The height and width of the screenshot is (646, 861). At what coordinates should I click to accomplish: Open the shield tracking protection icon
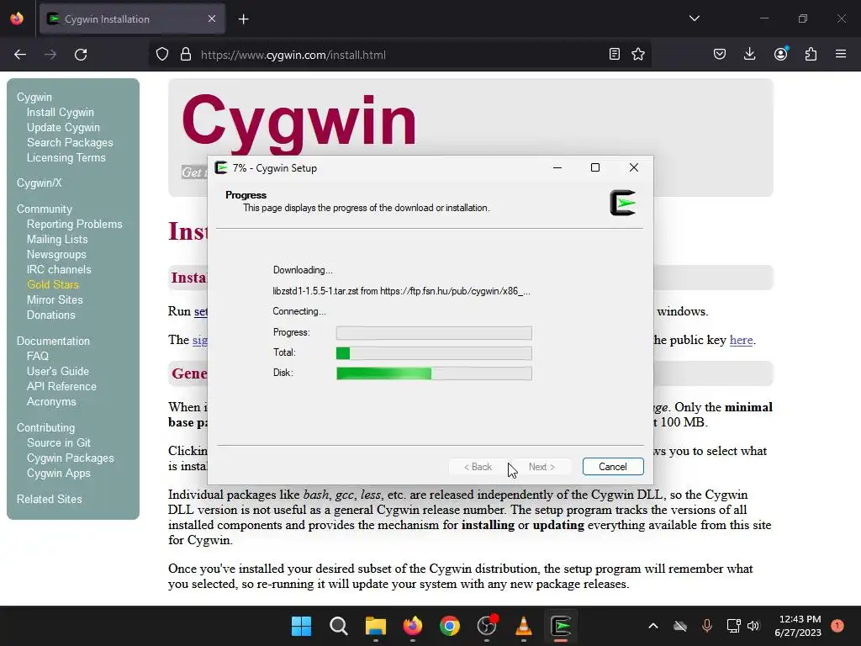162,55
